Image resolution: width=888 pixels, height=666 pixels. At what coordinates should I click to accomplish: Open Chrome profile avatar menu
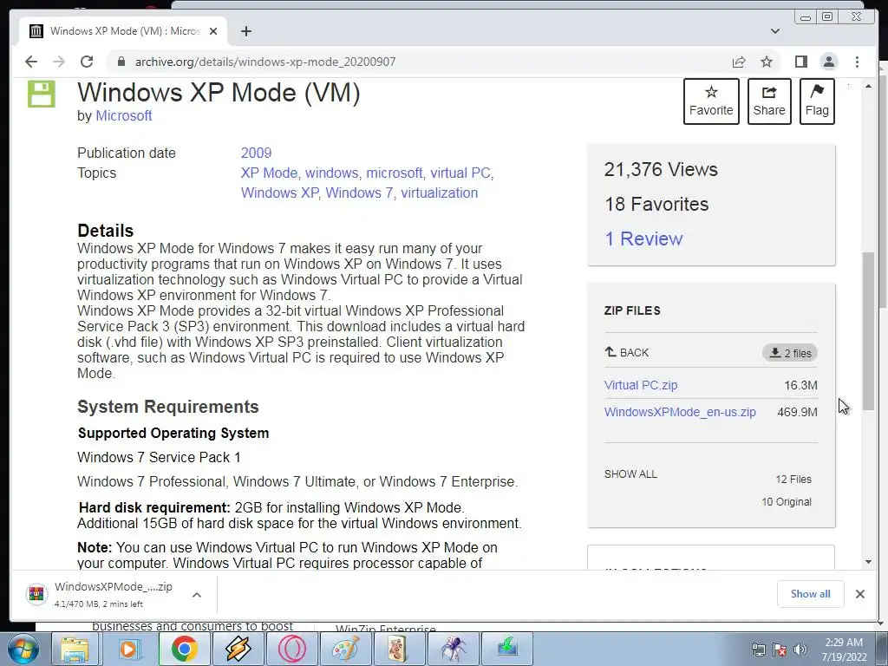[x=828, y=62]
